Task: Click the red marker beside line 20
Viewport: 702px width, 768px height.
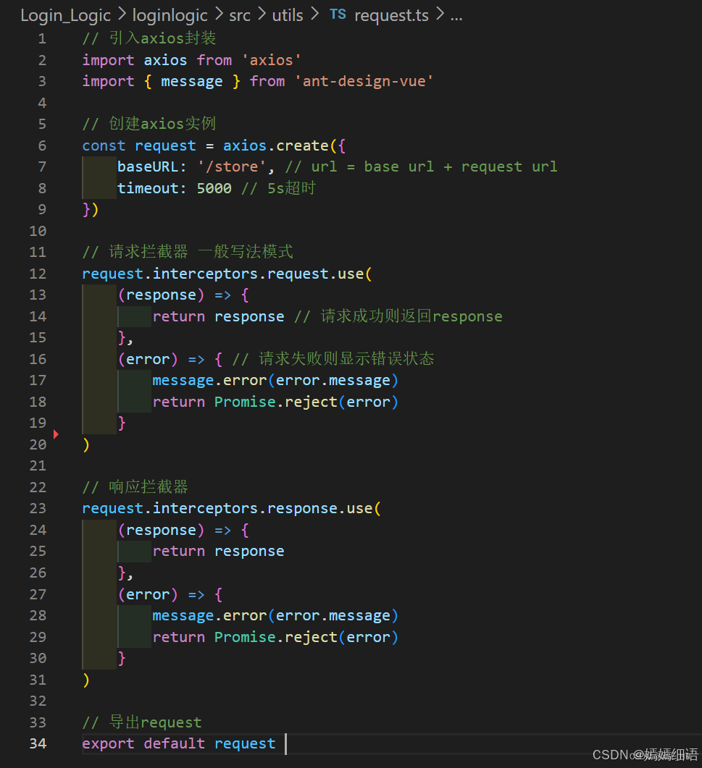Action: pyautogui.click(x=56, y=434)
